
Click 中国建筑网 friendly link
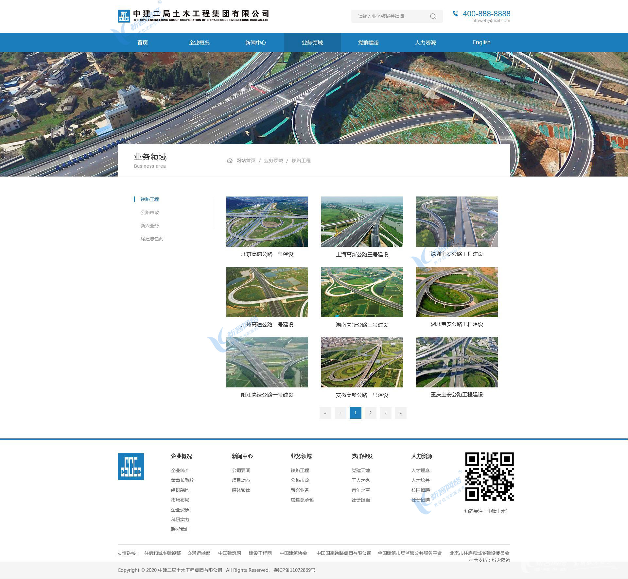tap(229, 553)
